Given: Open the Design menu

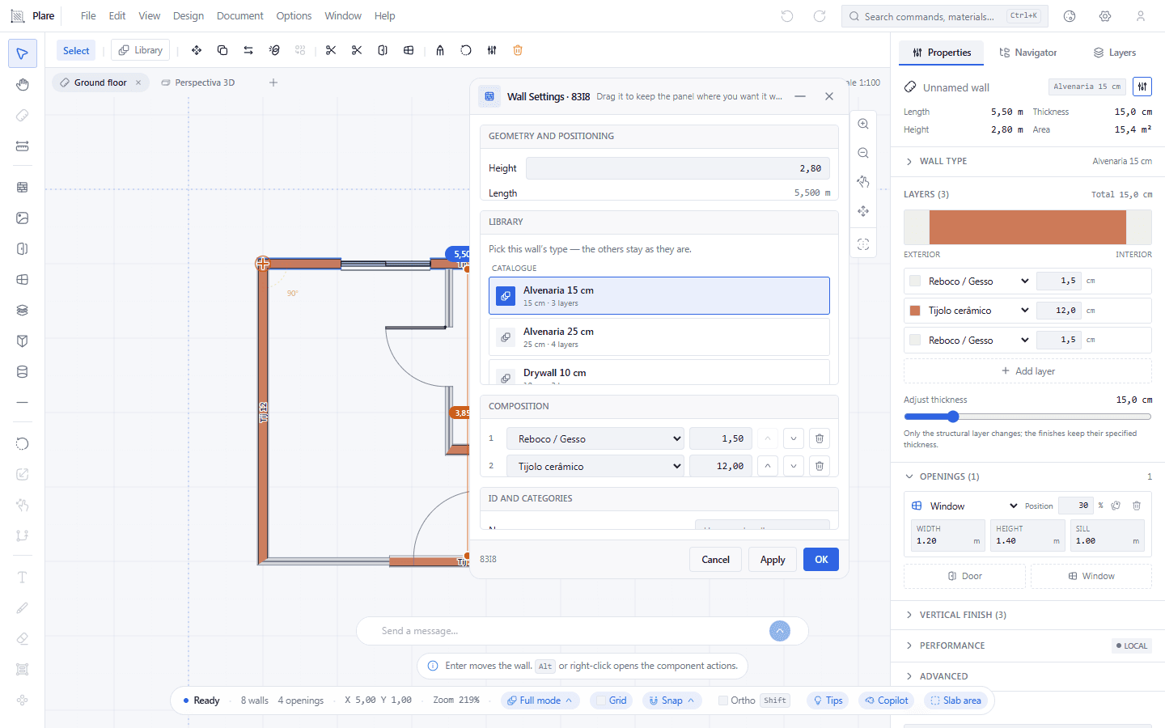Looking at the screenshot, I should 189,16.
